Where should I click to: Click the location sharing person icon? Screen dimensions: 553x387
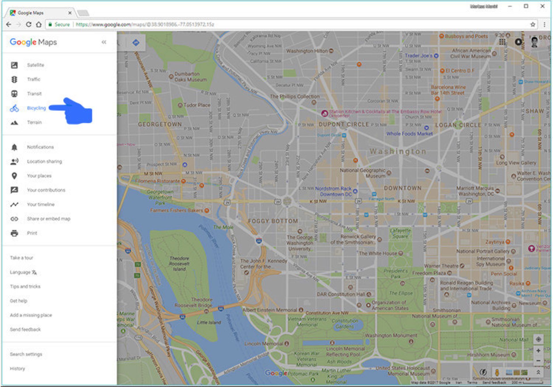click(14, 162)
